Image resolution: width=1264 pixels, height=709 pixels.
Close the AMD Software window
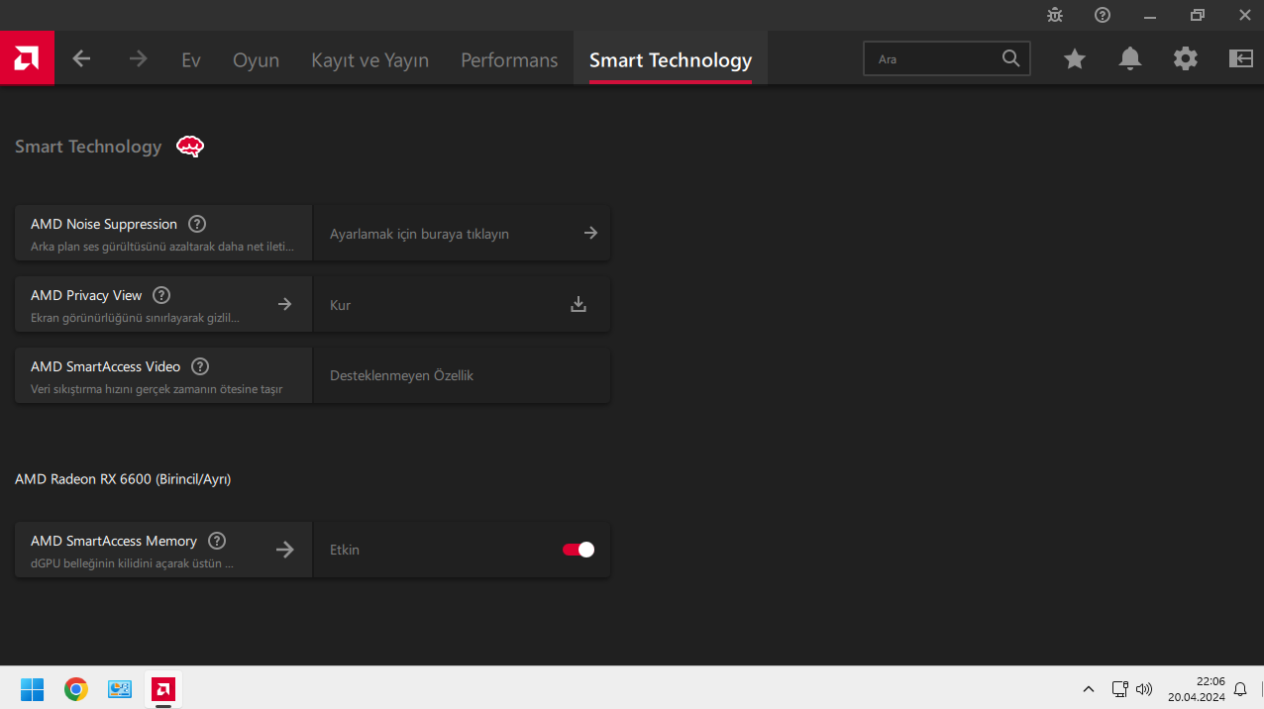point(1244,15)
